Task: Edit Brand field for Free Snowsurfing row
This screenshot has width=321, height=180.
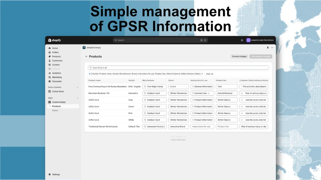Action: tap(179, 86)
